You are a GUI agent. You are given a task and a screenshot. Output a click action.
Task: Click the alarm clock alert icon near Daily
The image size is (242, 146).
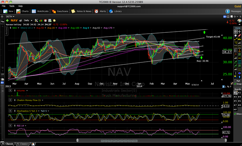46,21
